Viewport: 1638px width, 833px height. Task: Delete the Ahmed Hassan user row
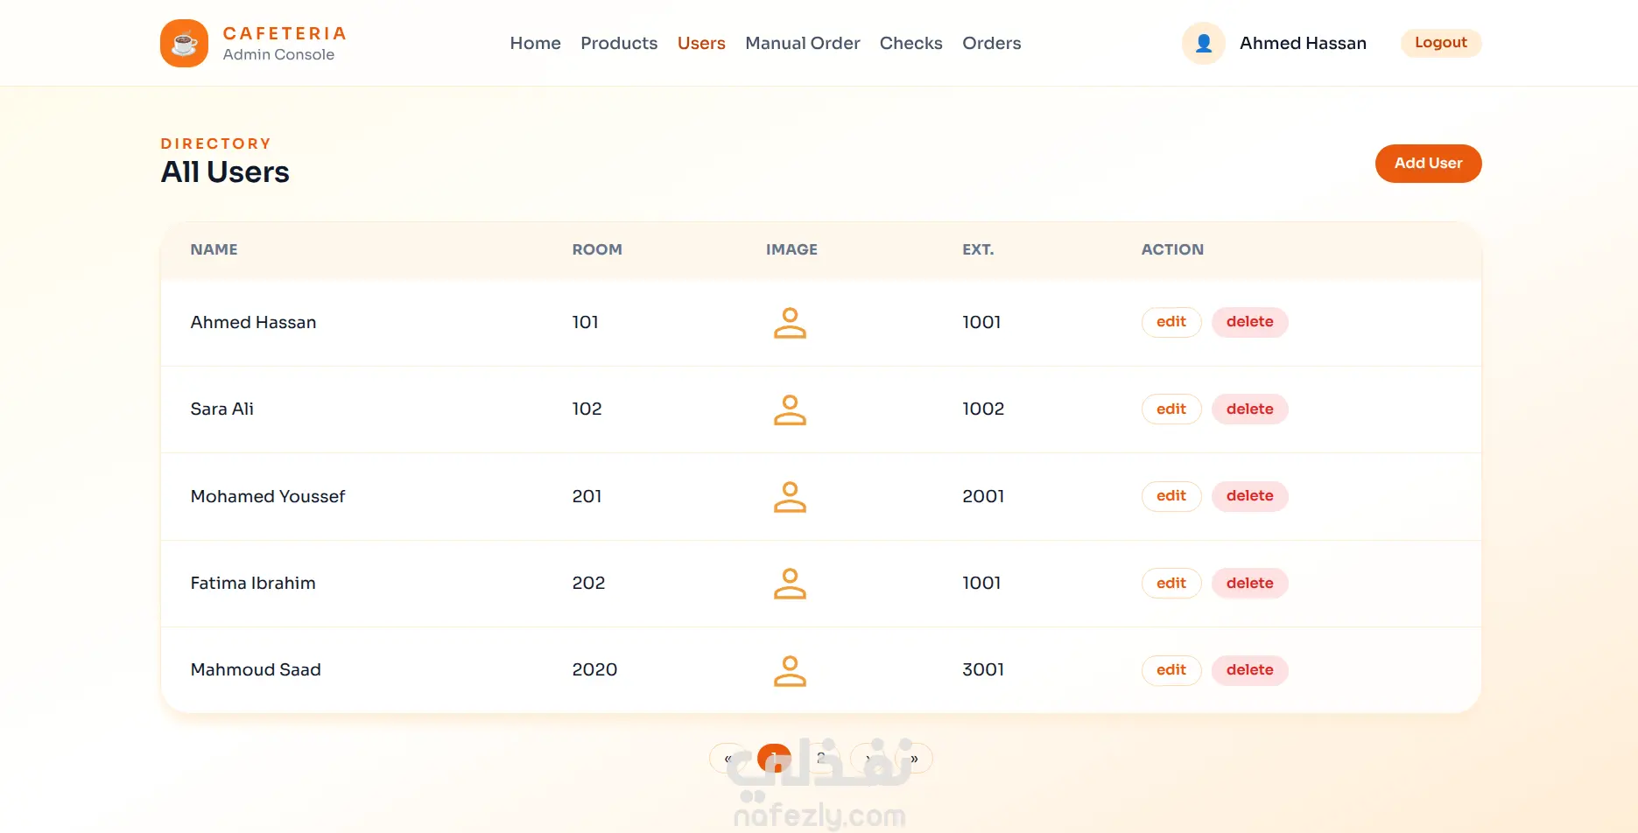point(1250,322)
